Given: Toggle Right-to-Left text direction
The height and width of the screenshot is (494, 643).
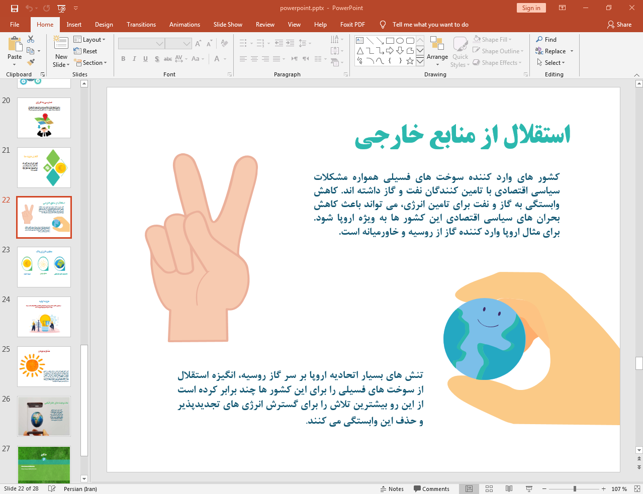Looking at the screenshot, I should point(306,59).
